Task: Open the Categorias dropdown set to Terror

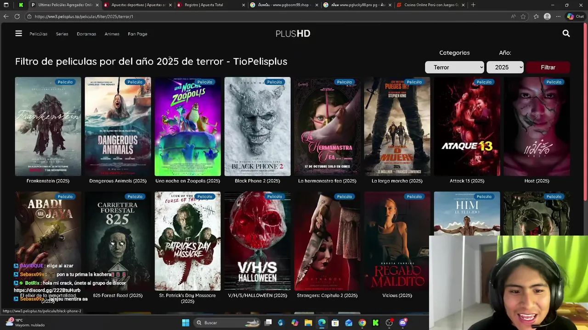Action: 454,67
